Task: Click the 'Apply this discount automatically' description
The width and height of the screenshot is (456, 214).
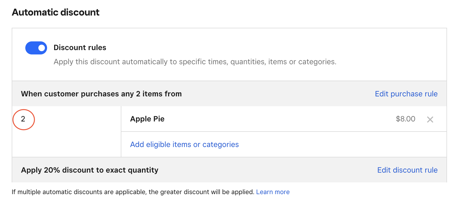Action: click(x=195, y=62)
